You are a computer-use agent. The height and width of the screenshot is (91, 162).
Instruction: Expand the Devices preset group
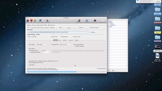point(108,21)
